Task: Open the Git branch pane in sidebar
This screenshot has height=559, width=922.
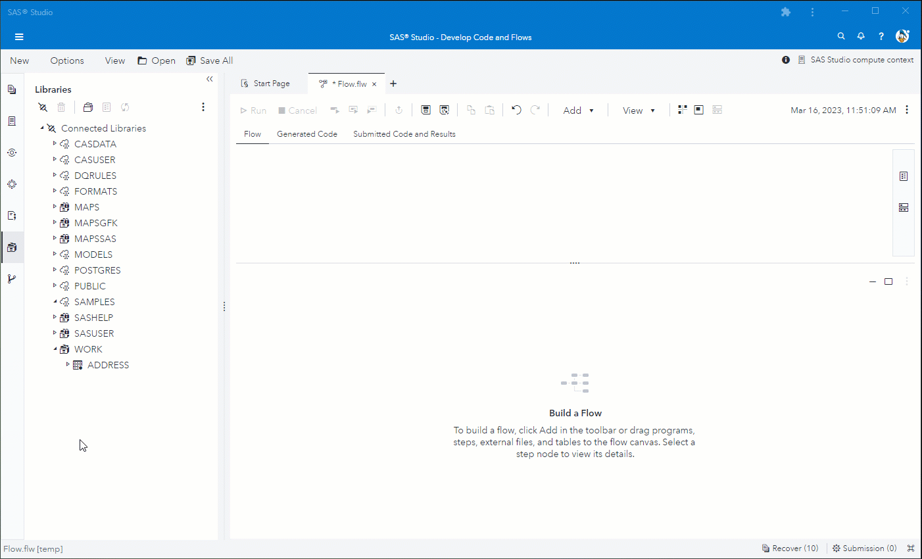Action: coord(12,279)
